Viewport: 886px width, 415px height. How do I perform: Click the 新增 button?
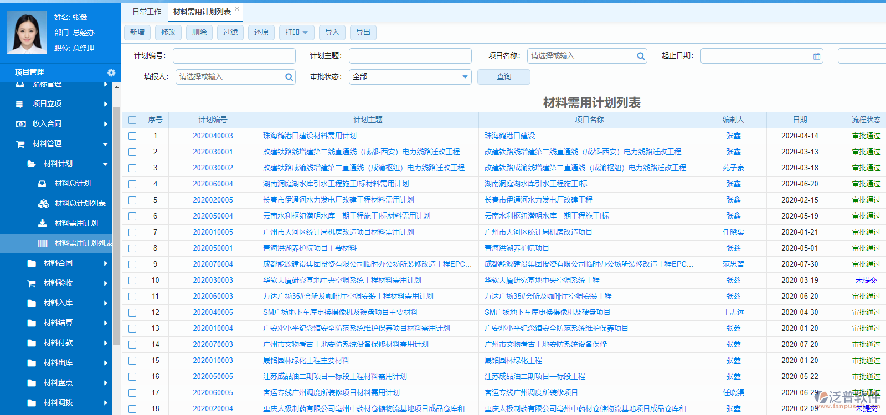[137, 33]
